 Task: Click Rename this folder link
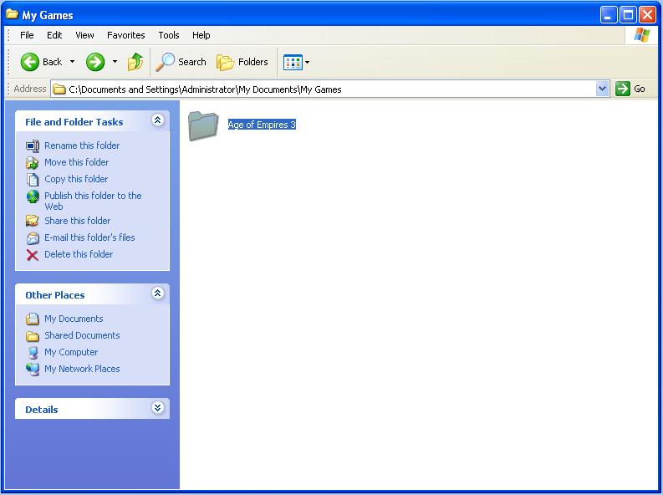82,145
